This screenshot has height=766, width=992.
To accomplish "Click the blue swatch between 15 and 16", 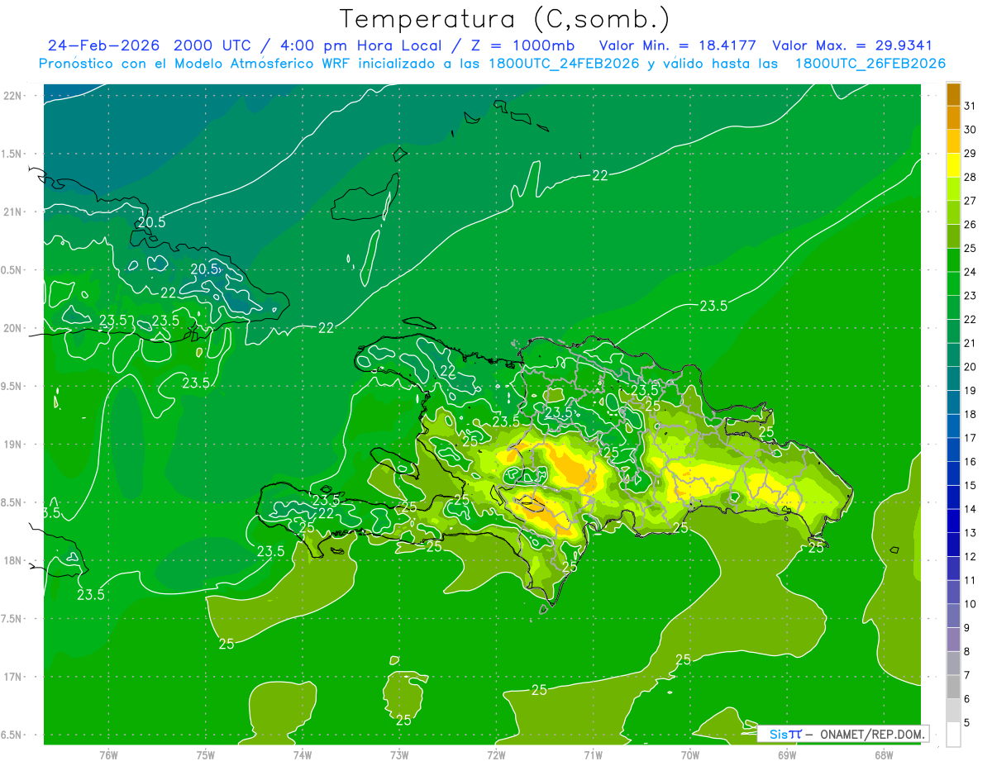I will 953,473.
